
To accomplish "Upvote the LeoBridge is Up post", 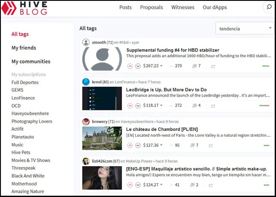I will (x=130, y=106).
